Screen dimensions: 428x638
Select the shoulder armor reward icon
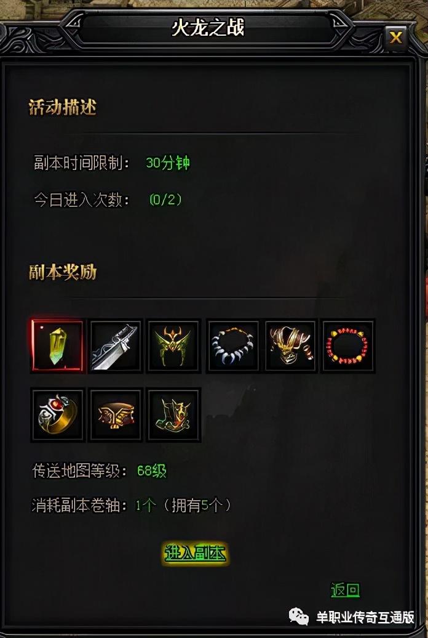point(291,346)
